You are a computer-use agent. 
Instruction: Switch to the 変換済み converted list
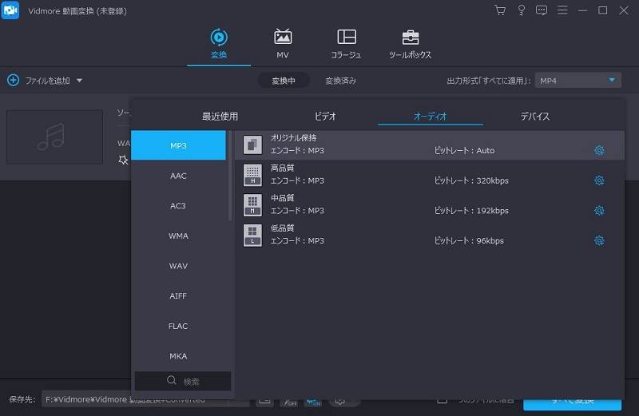(340, 81)
